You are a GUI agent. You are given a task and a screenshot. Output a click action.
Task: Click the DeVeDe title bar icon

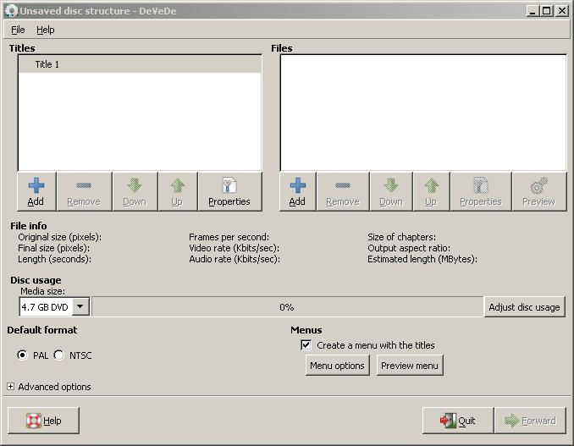tap(12, 11)
